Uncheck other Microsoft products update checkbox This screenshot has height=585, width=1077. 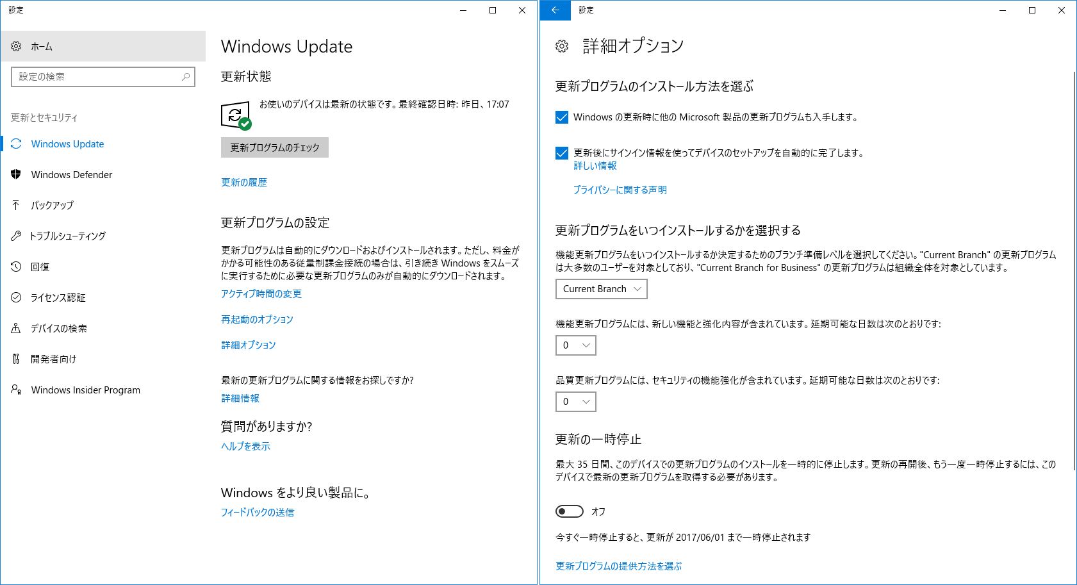coord(562,117)
